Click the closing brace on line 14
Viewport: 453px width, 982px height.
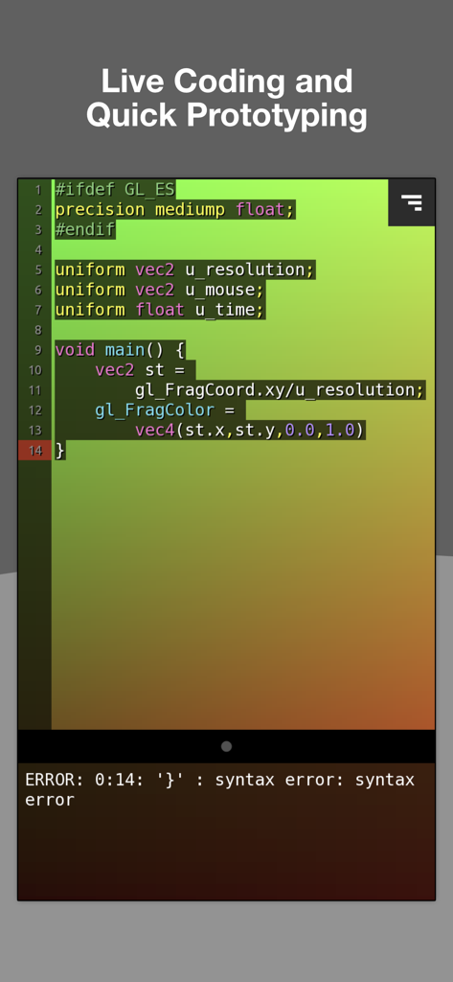pos(60,451)
